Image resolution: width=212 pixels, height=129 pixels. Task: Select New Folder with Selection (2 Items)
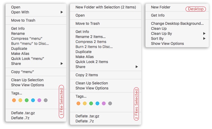tap(106, 7)
